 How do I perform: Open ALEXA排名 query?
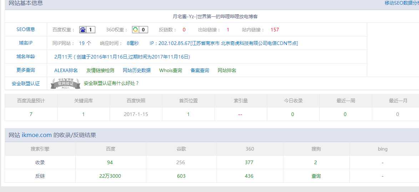[x=66, y=71]
